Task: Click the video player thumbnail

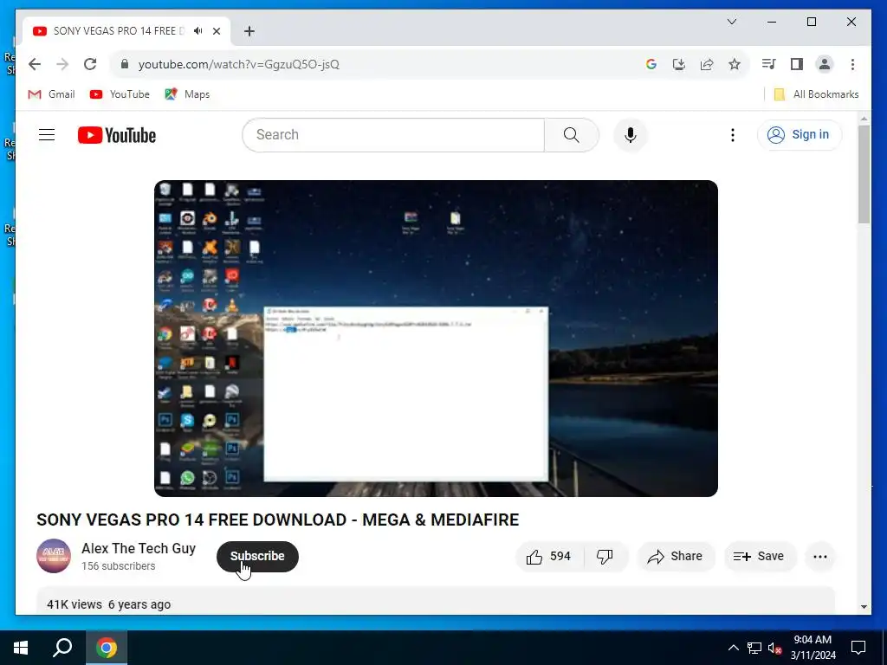Action: coord(436,339)
